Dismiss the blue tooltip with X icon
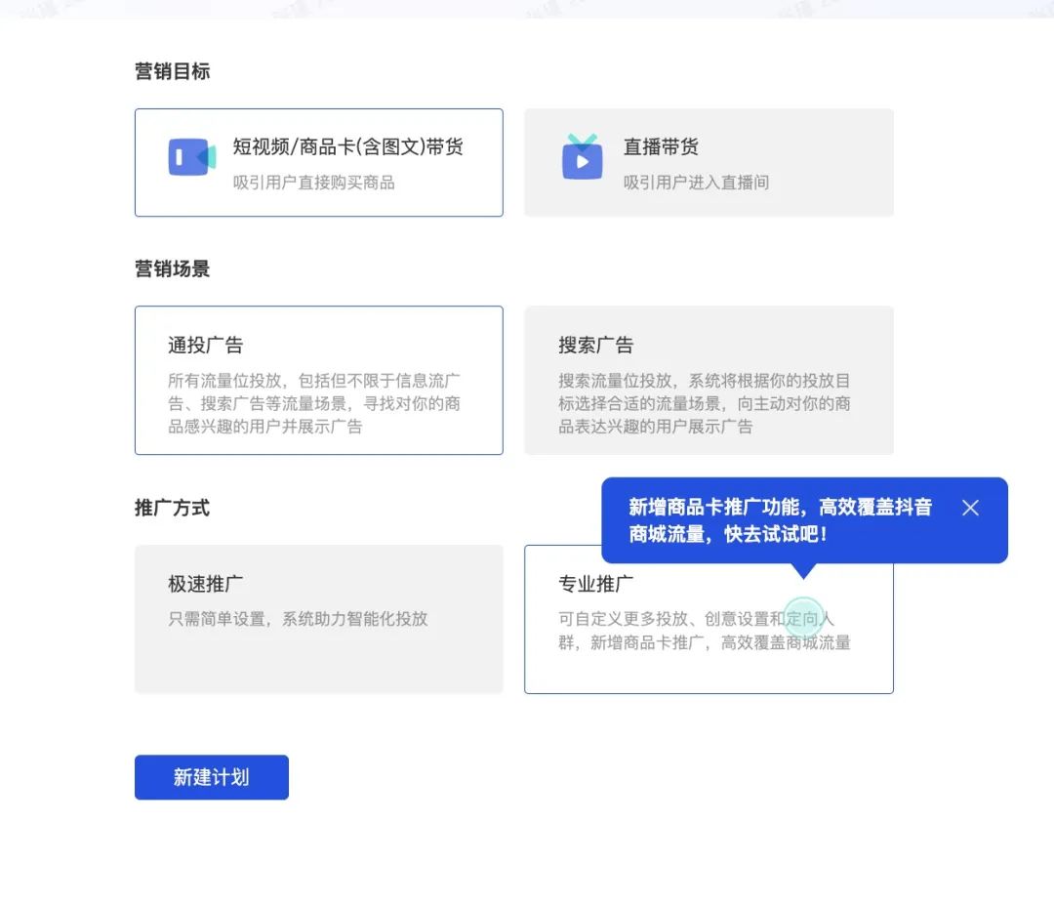This screenshot has width=1054, height=905. click(969, 508)
